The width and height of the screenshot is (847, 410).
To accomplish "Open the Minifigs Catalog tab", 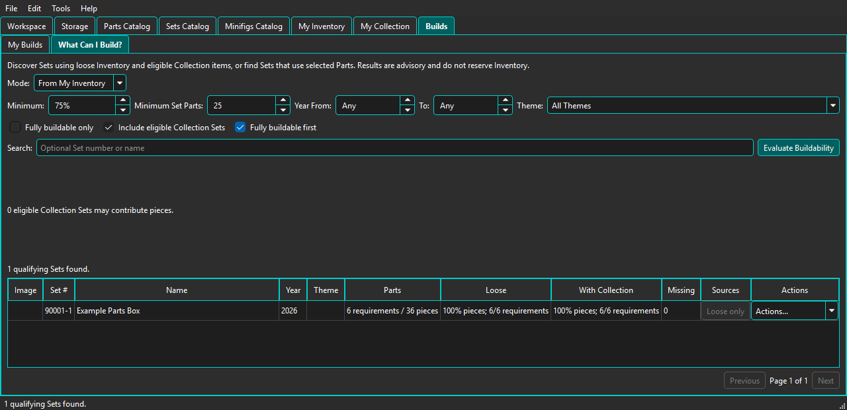I will (253, 26).
